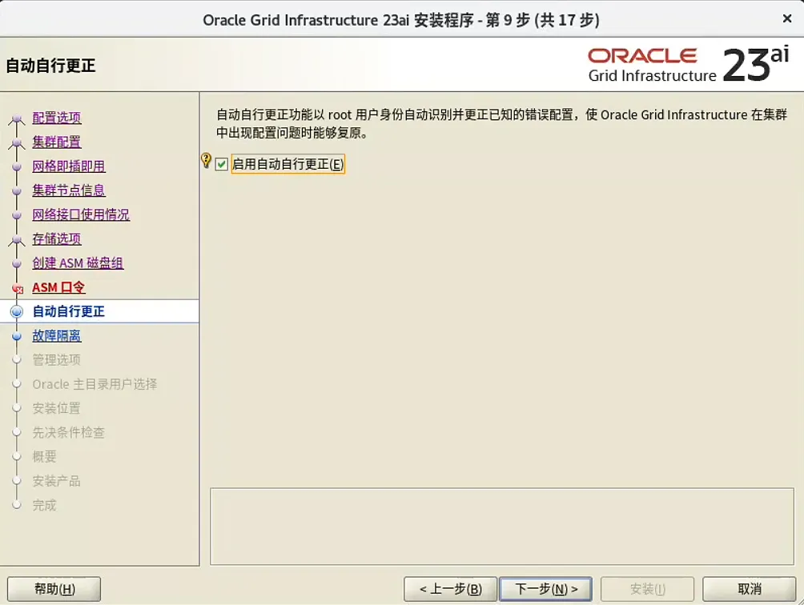Click the step marker beside 存储选项

pyautogui.click(x=18, y=238)
